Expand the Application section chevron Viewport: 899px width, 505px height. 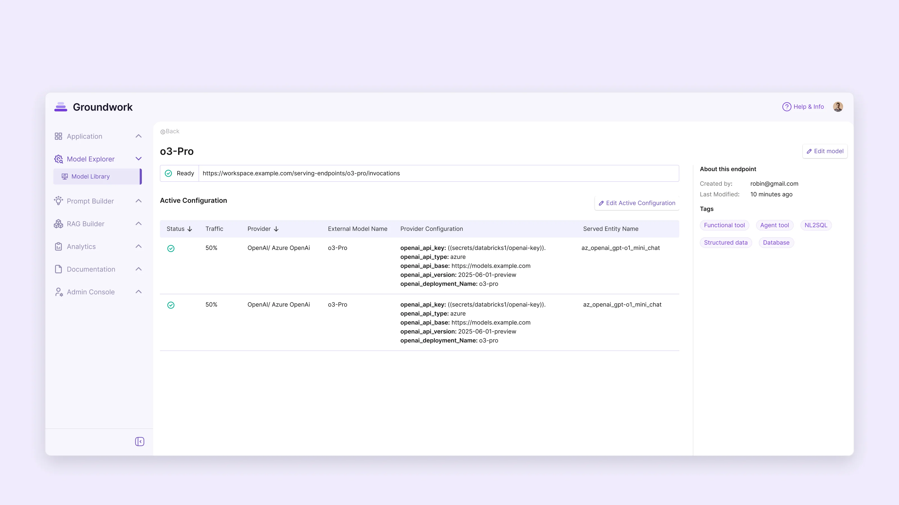[139, 136]
